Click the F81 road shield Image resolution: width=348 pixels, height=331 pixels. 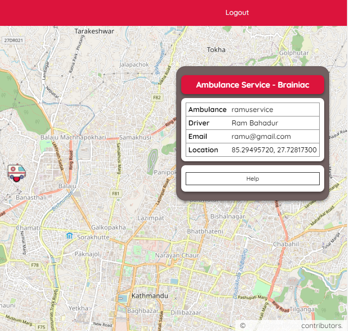(116, 194)
